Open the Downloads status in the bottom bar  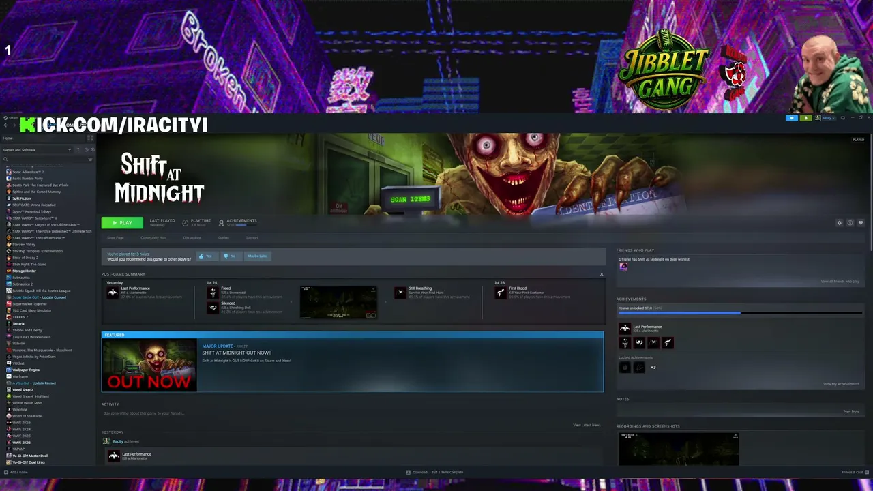[x=434, y=472]
